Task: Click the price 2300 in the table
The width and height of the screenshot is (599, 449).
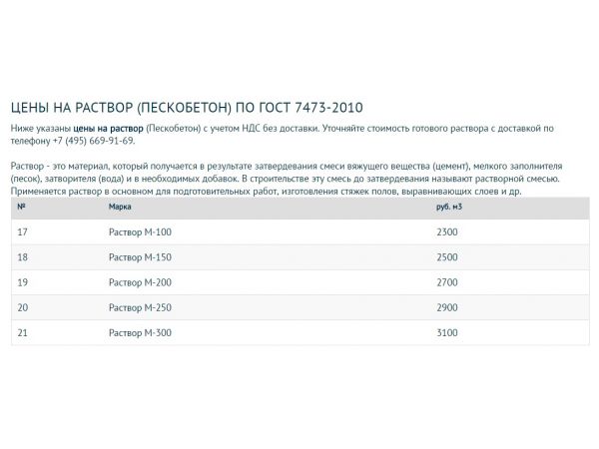Action: [x=446, y=231]
